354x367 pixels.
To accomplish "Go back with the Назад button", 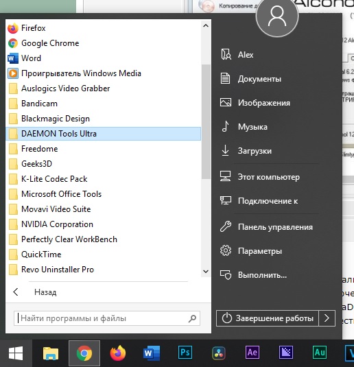I will [x=108, y=292].
